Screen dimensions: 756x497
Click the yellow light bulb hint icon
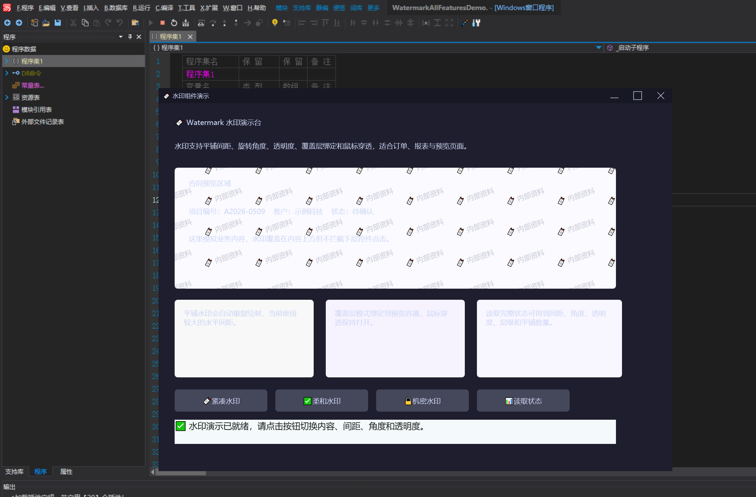pyautogui.click(x=275, y=23)
